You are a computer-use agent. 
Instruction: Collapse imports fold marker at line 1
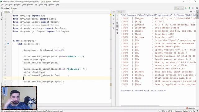tap(12, 16)
